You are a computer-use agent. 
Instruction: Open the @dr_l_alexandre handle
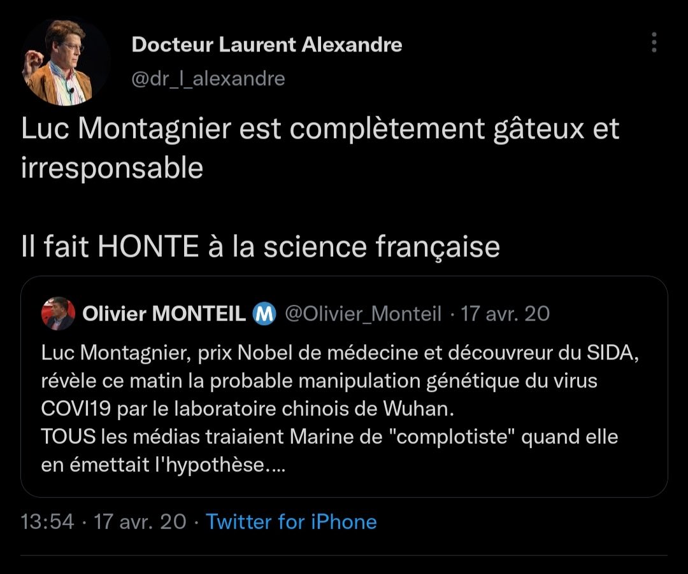point(208,78)
